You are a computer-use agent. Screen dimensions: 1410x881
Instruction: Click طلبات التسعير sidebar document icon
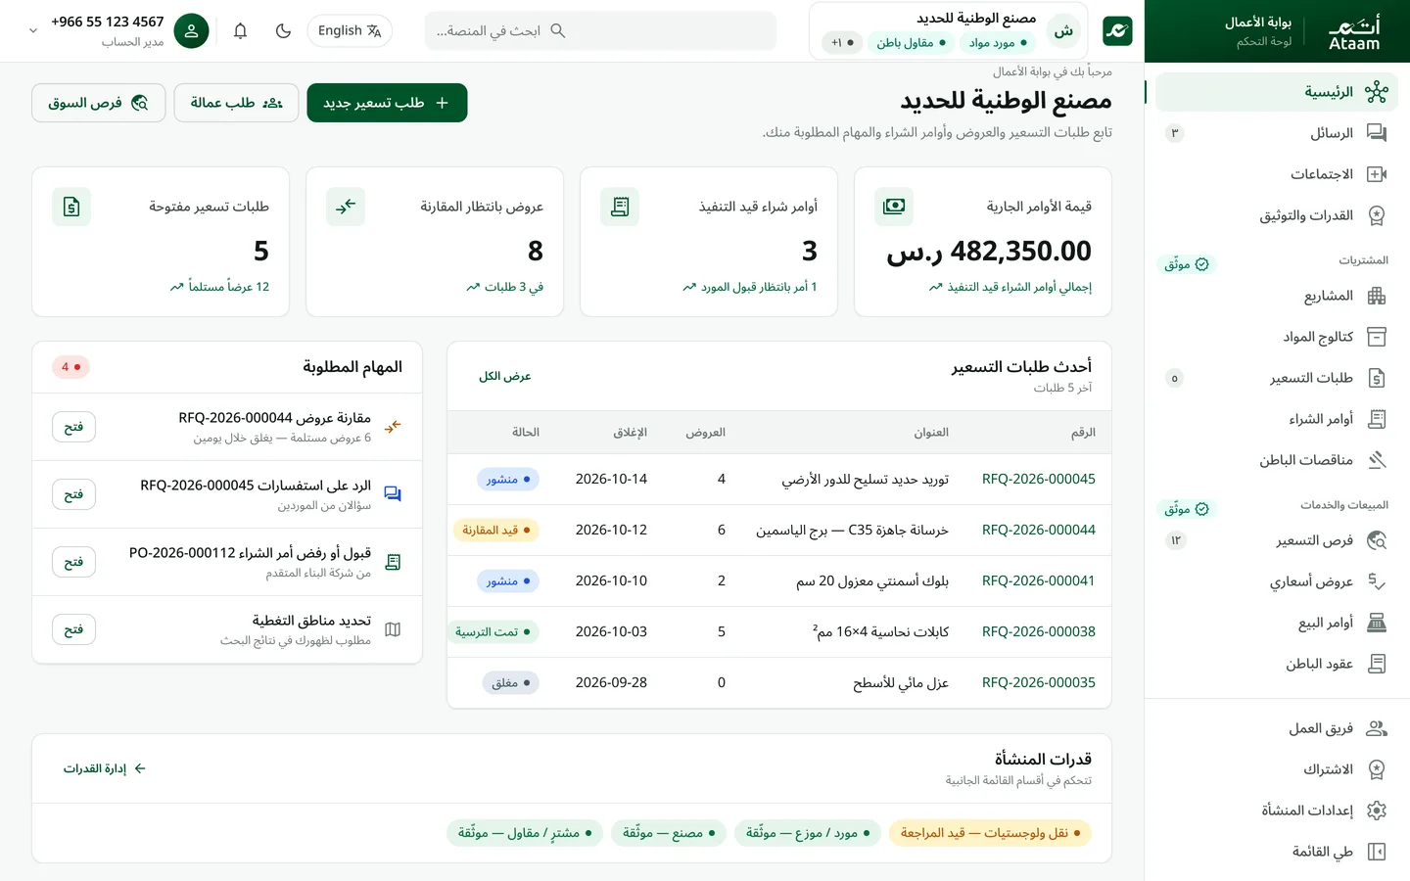(x=1377, y=378)
